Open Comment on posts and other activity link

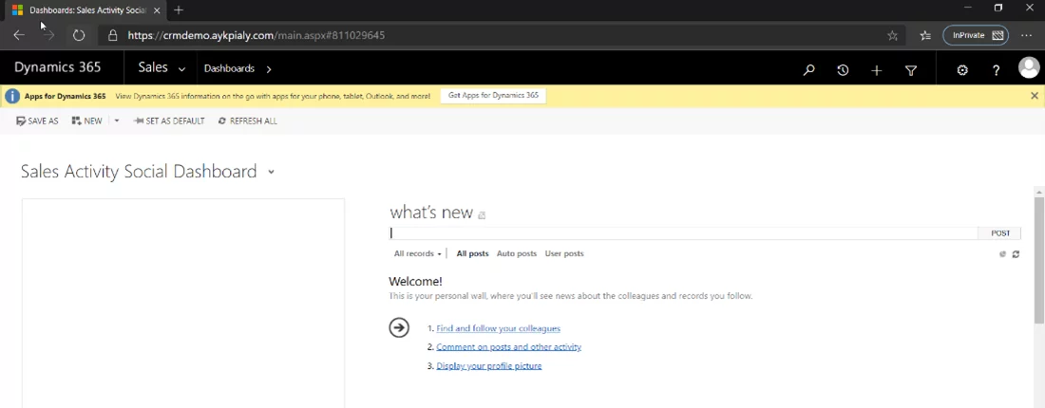point(509,347)
